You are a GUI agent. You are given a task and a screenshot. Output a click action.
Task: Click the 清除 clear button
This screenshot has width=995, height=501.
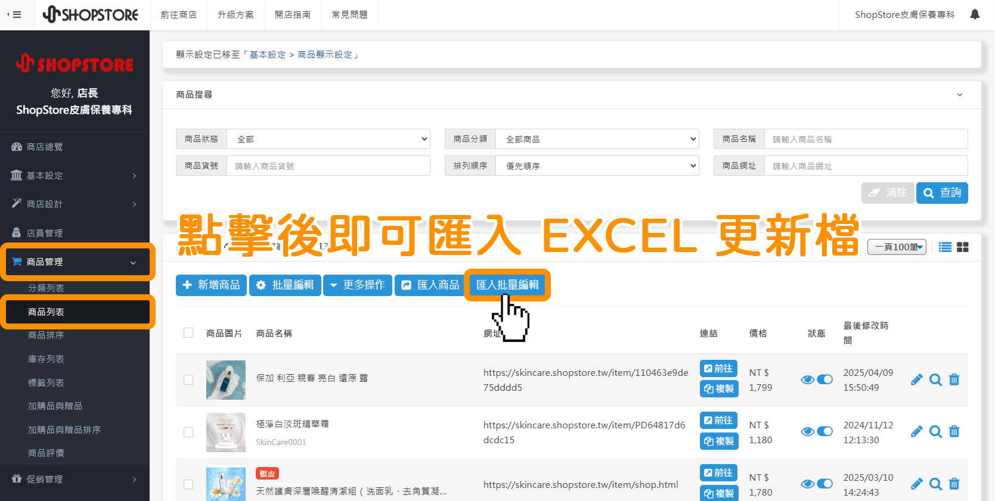(x=888, y=193)
